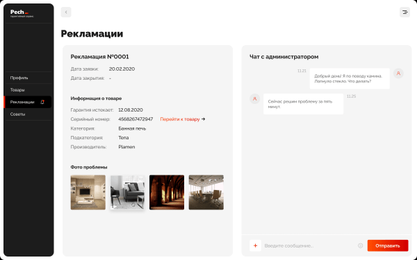The width and height of the screenshot is (417, 260).
Task: Click the Рекламации page title
Action: pos(92,34)
